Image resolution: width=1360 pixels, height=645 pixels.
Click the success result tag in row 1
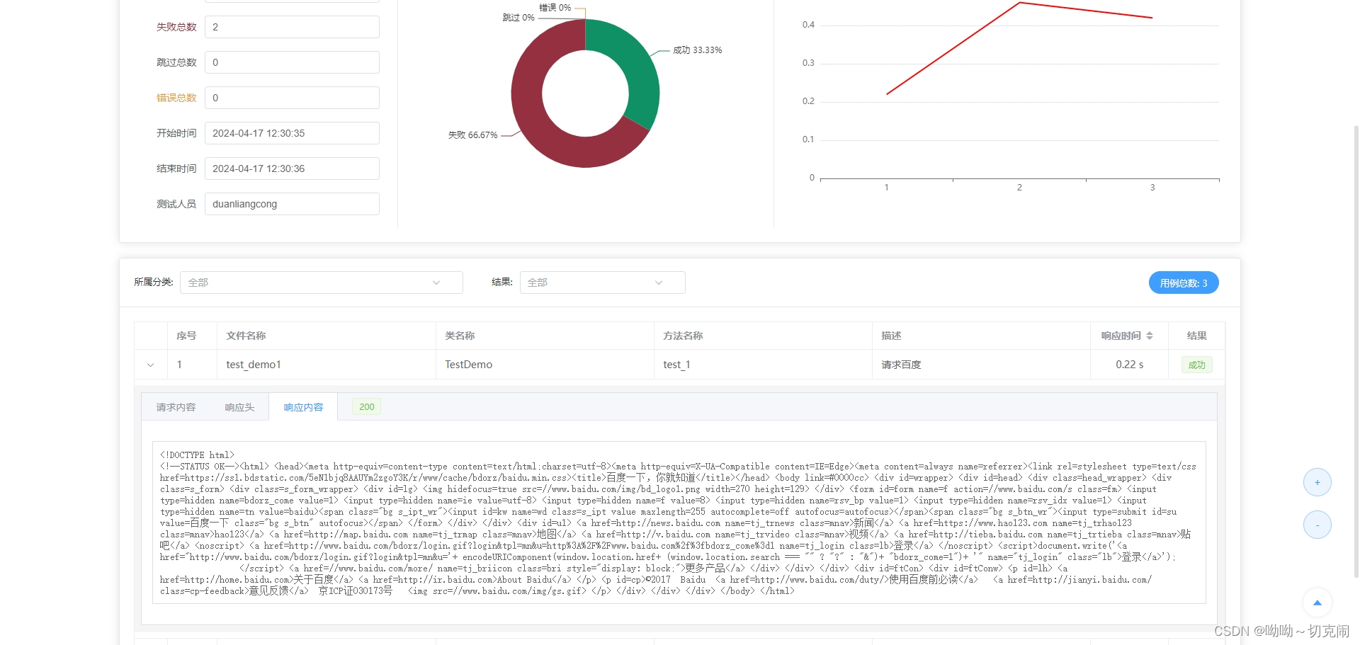pos(1196,365)
